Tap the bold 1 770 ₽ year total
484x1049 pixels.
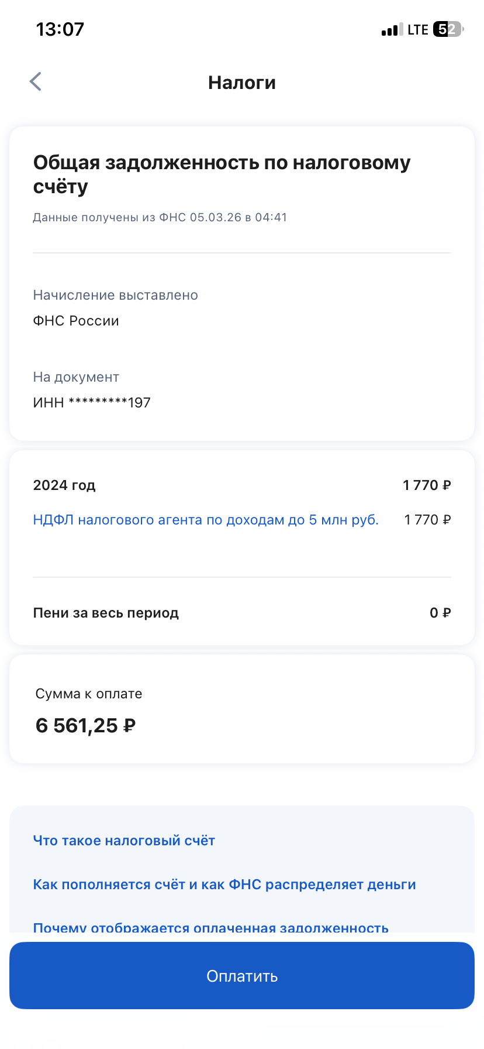point(427,485)
